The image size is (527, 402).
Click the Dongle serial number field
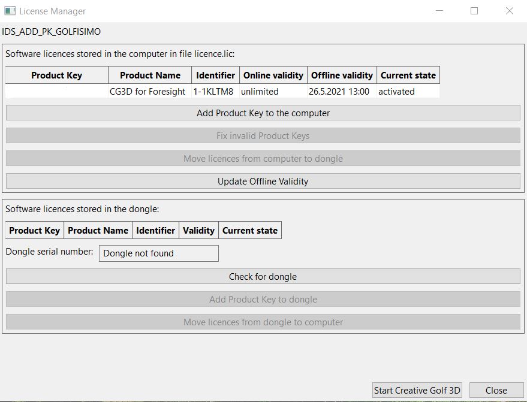tap(158, 253)
